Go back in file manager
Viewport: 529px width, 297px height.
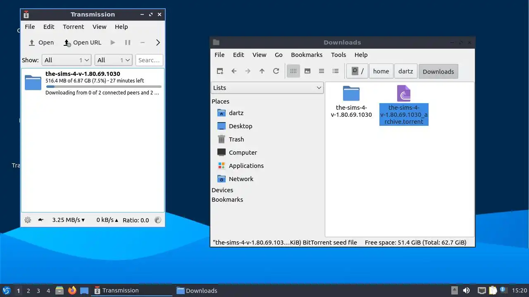(x=234, y=71)
